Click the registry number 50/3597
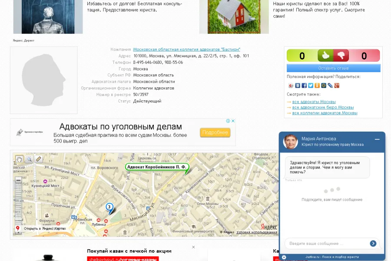The width and height of the screenshot is (391, 261). (x=141, y=95)
